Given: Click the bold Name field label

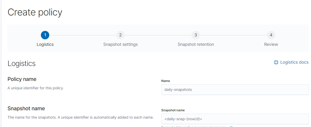Looking at the screenshot, I should click(166, 81).
